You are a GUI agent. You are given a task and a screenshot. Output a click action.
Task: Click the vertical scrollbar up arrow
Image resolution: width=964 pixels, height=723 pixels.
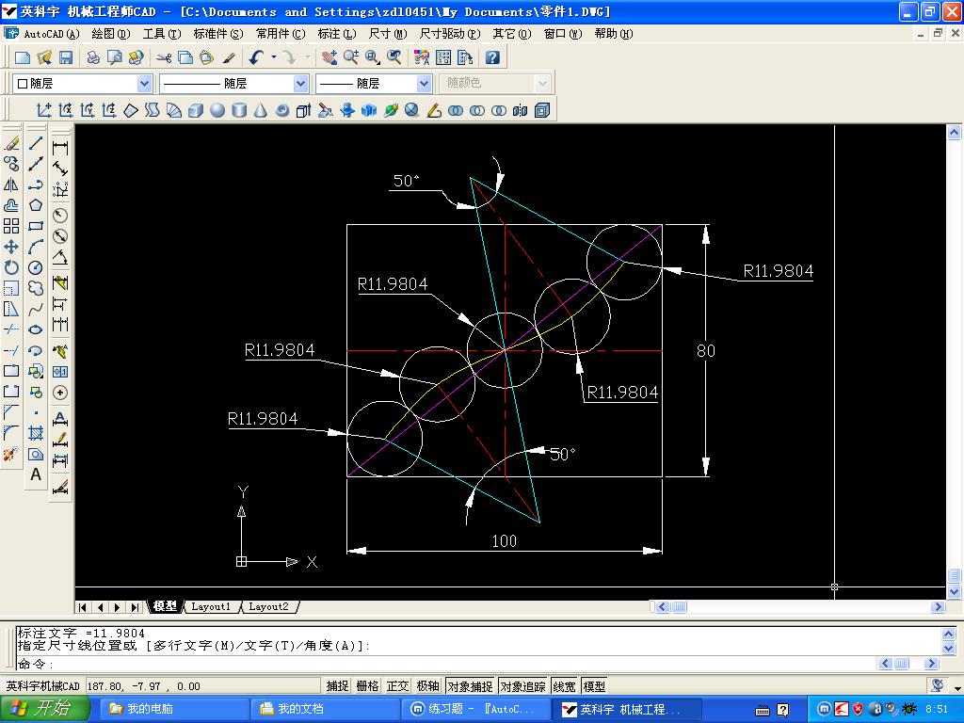point(955,132)
